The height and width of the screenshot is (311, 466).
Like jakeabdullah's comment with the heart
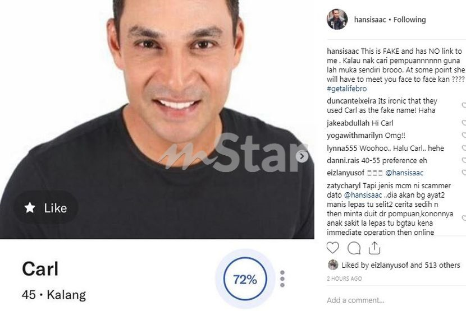point(464,123)
